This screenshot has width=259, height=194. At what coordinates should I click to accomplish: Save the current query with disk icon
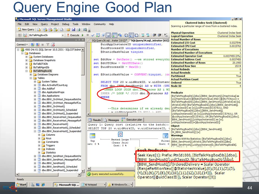73,30
